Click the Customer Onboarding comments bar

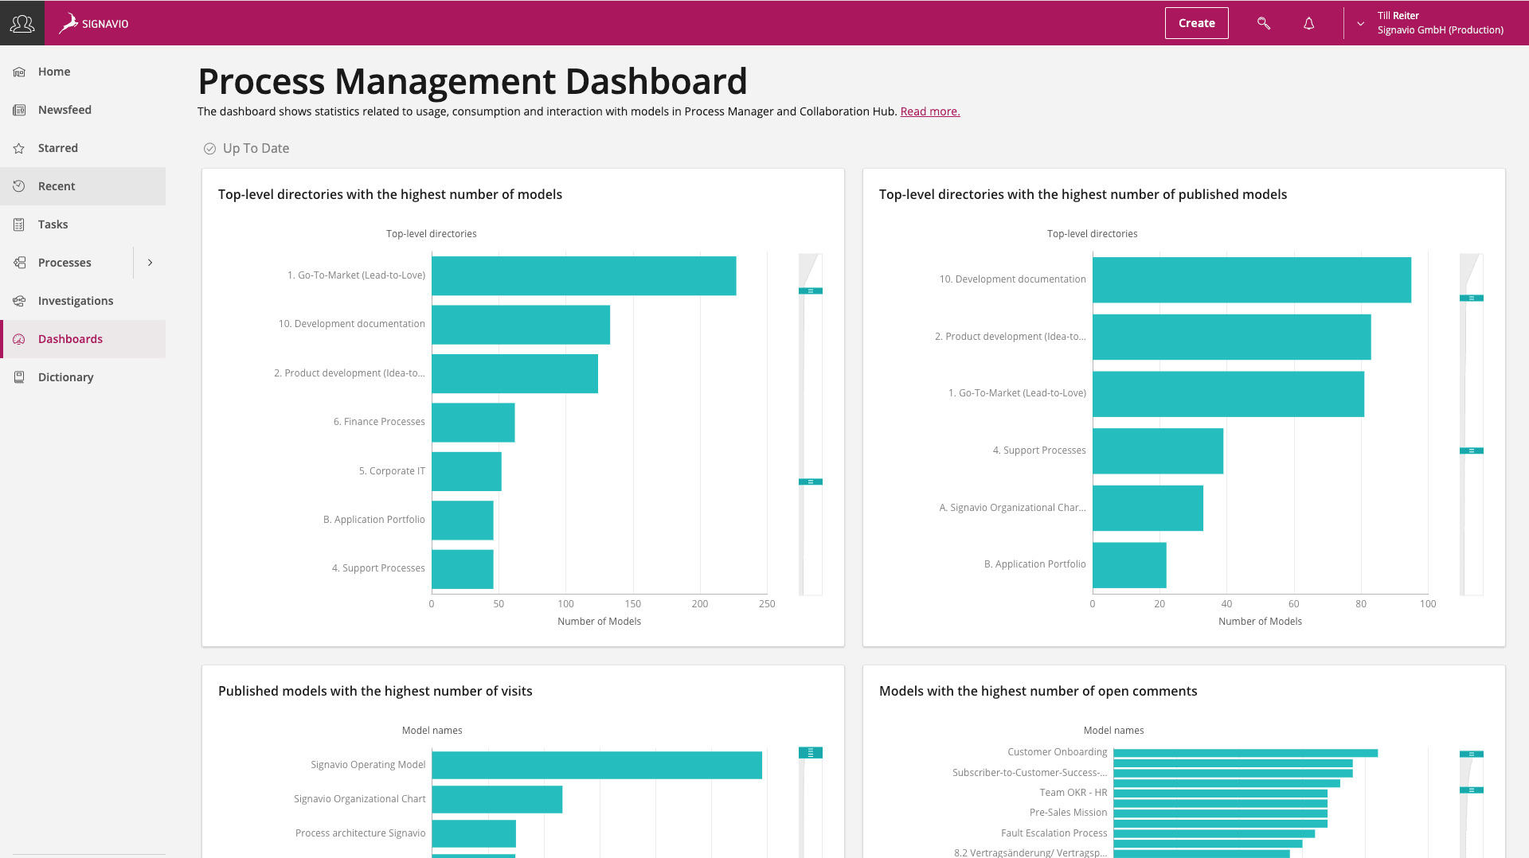pos(1245,753)
